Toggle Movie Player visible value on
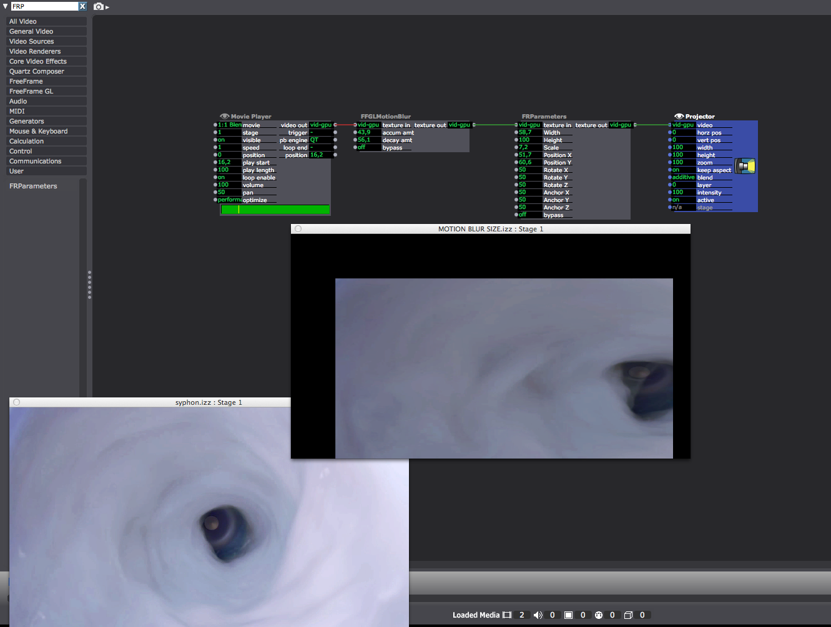The width and height of the screenshot is (831, 627). click(x=229, y=140)
